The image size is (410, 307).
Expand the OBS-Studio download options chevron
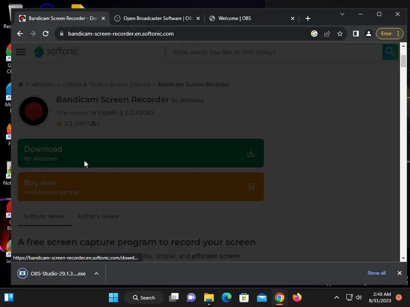pyautogui.click(x=96, y=273)
